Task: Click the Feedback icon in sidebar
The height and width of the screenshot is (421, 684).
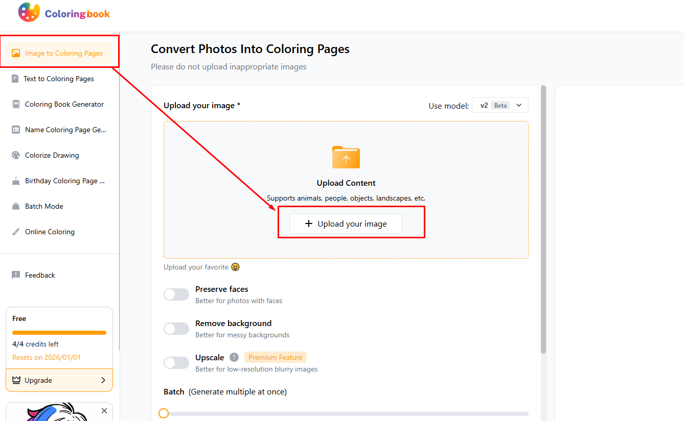Action: click(16, 275)
